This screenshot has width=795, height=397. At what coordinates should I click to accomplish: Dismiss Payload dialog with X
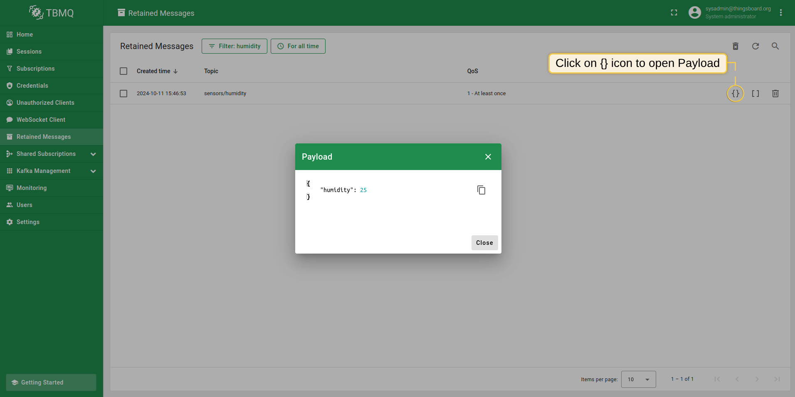(x=488, y=157)
